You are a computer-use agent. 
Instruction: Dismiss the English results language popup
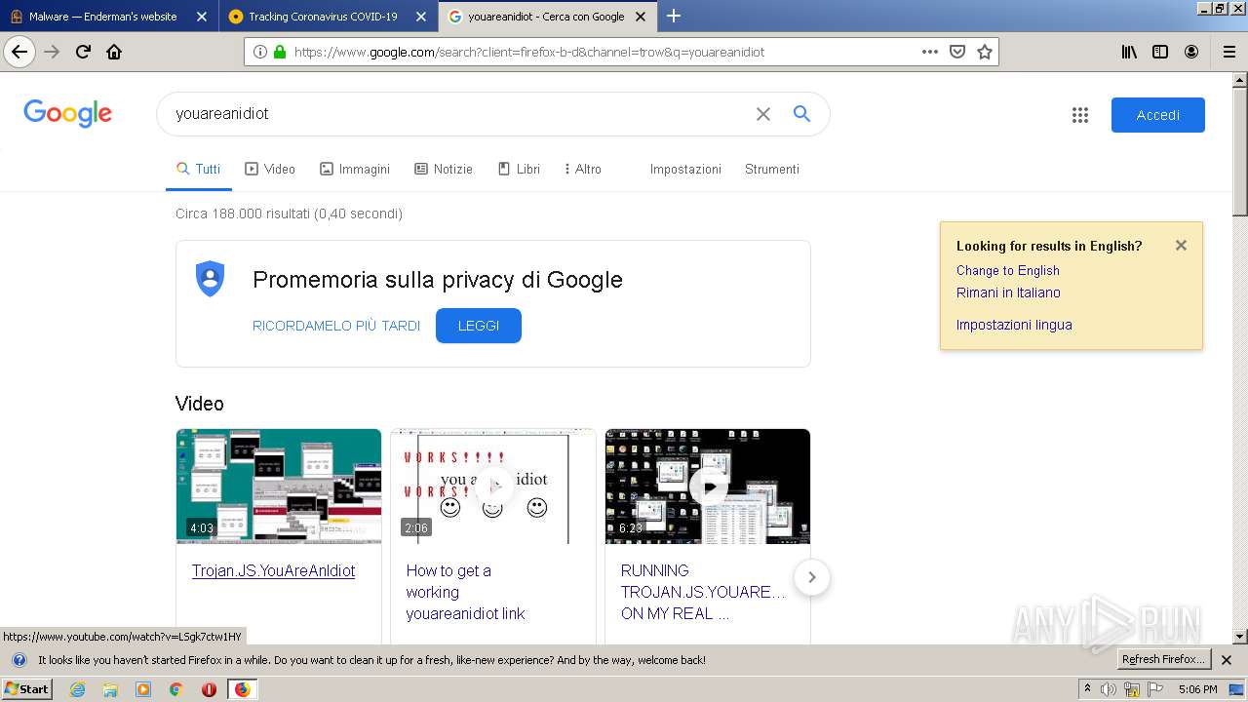coord(1181,246)
